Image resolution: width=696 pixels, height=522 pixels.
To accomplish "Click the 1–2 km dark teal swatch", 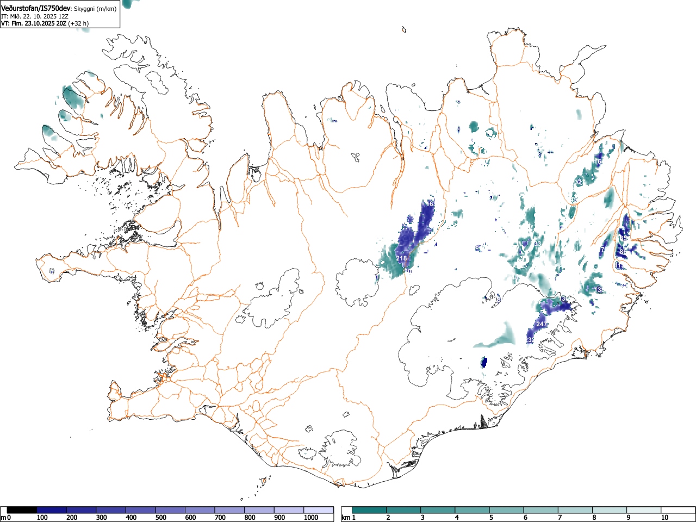I will tap(370, 510).
